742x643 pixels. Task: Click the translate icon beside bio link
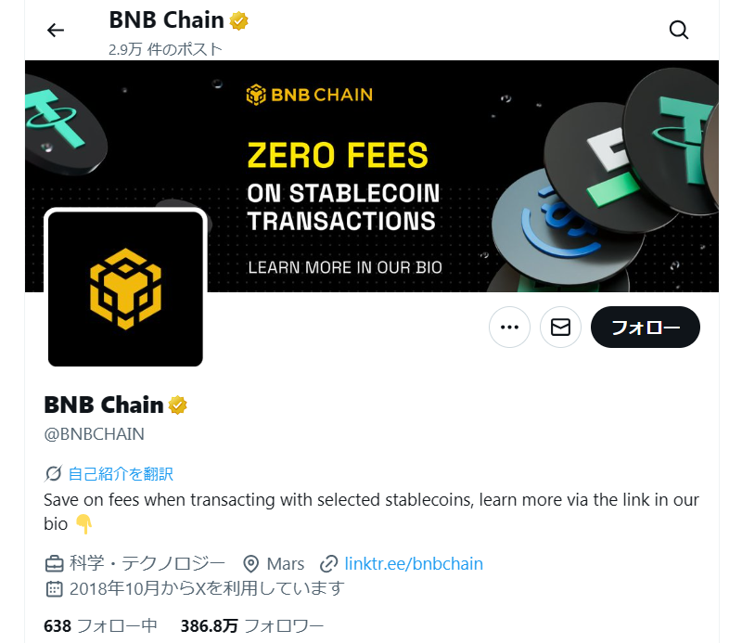pyautogui.click(x=53, y=473)
